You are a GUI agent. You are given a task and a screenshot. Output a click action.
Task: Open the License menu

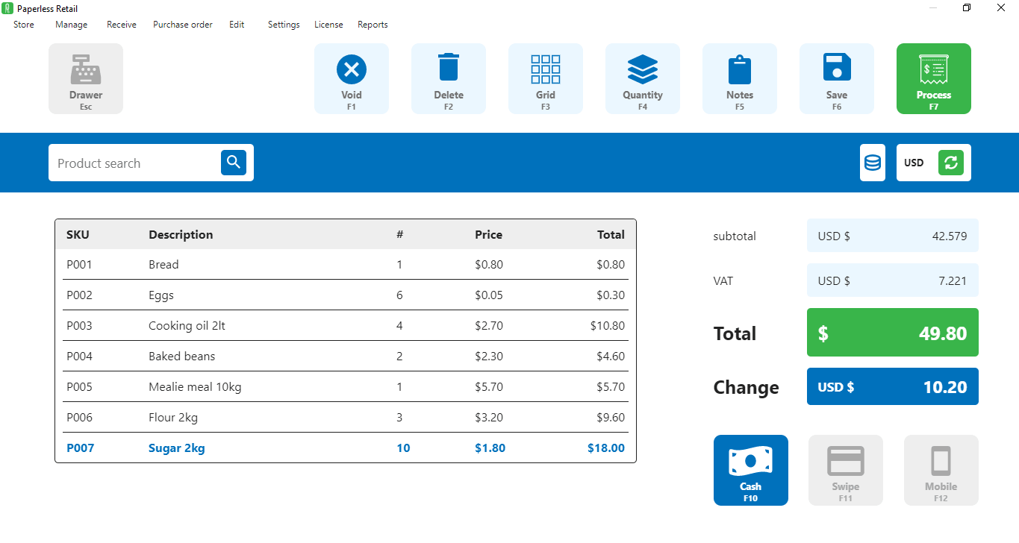(328, 25)
